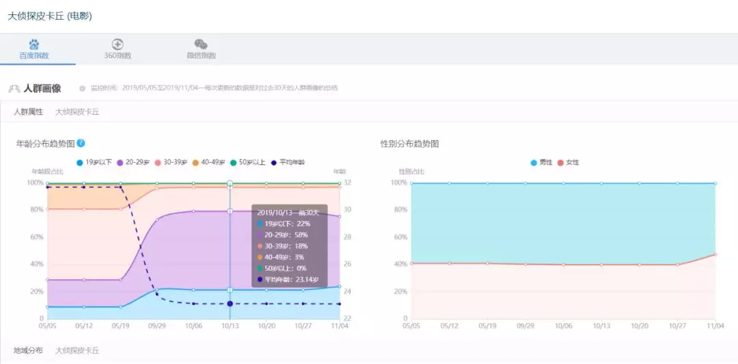Toggle the 40-49岁 legend entry
The height and width of the screenshot is (364, 738).
(209, 162)
